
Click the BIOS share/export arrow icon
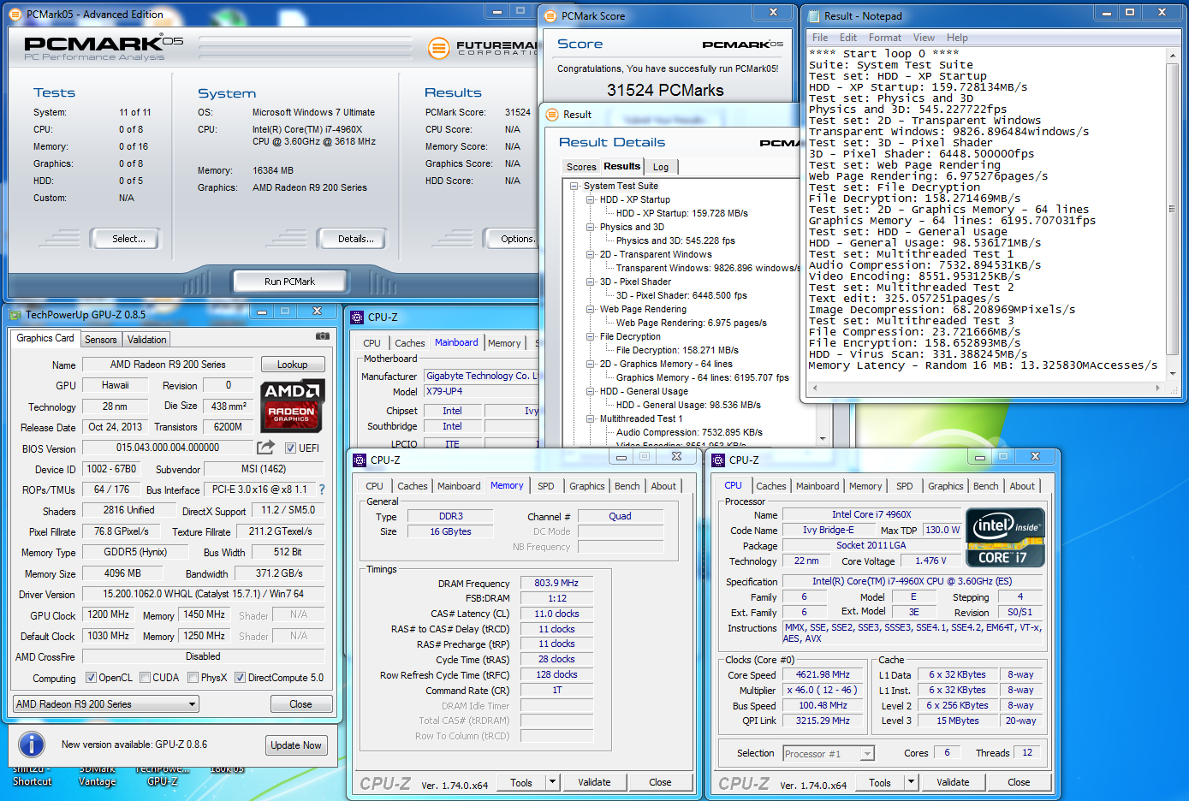pyautogui.click(x=266, y=447)
